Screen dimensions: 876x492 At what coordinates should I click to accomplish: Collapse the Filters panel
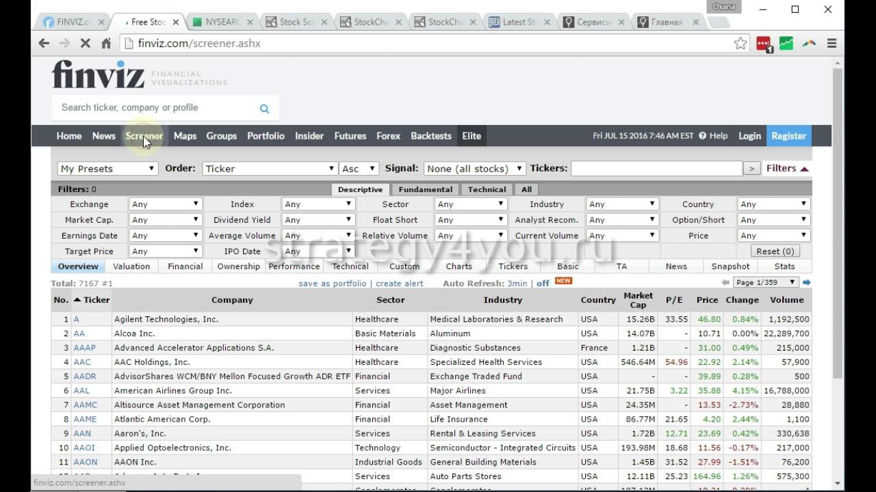pos(787,168)
